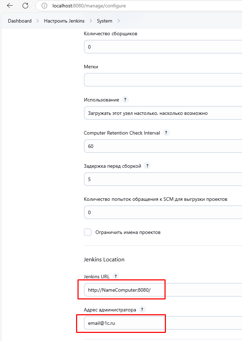Expand the chevron after Настроить Jenkins breadcrumb
Viewport: 242px width, 341px height.
point(91,21)
